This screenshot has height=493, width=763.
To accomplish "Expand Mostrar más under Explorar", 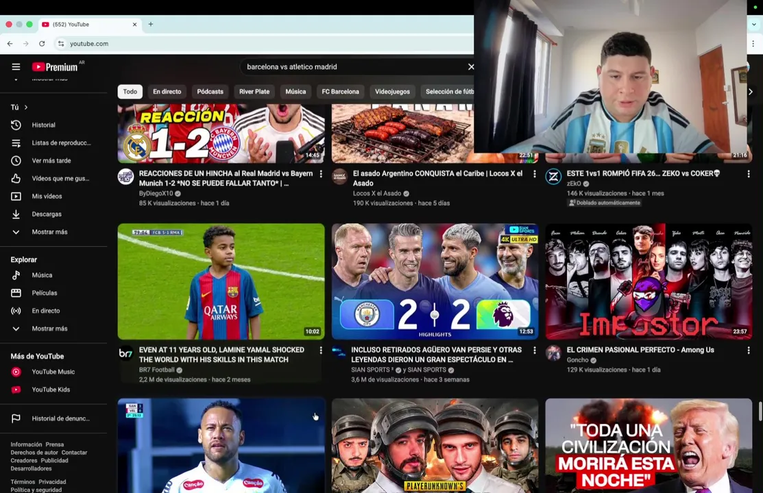I will pos(53,329).
